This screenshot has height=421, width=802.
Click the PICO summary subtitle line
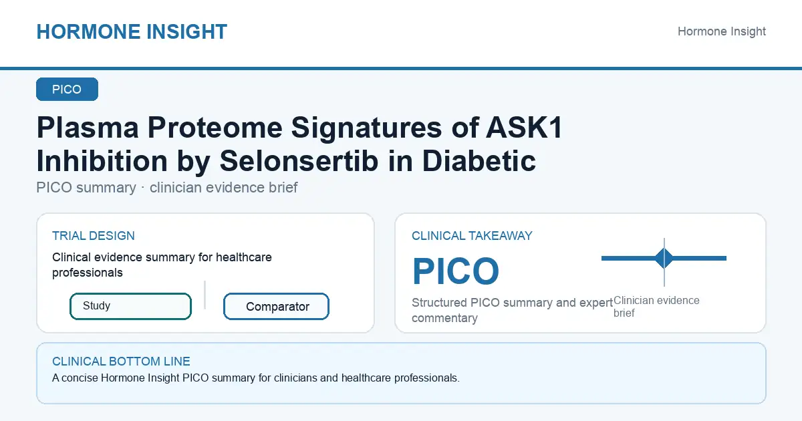167,188
